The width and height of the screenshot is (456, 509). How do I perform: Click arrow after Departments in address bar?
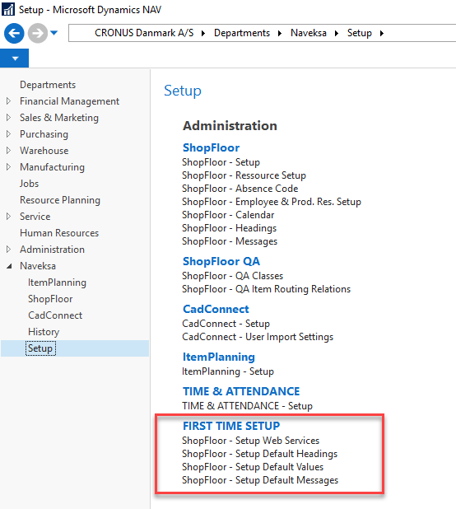point(280,33)
